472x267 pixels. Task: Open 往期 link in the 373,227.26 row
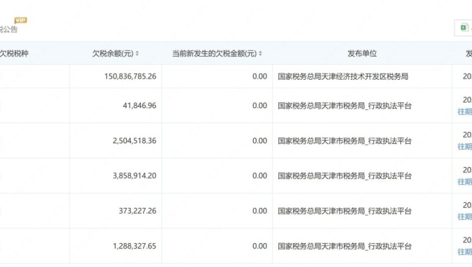tap(465, 217)
